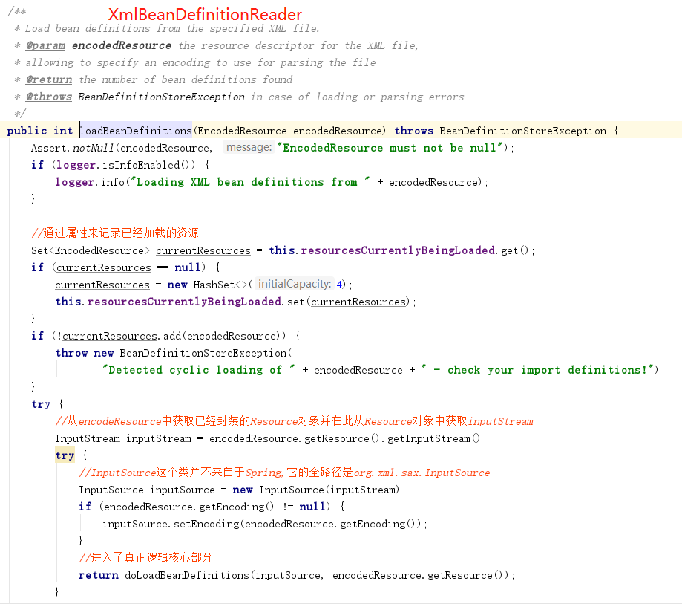682x604 pixels.
Task: Click the 'if (currentResources == null)' line
Action: coord(125,267)
